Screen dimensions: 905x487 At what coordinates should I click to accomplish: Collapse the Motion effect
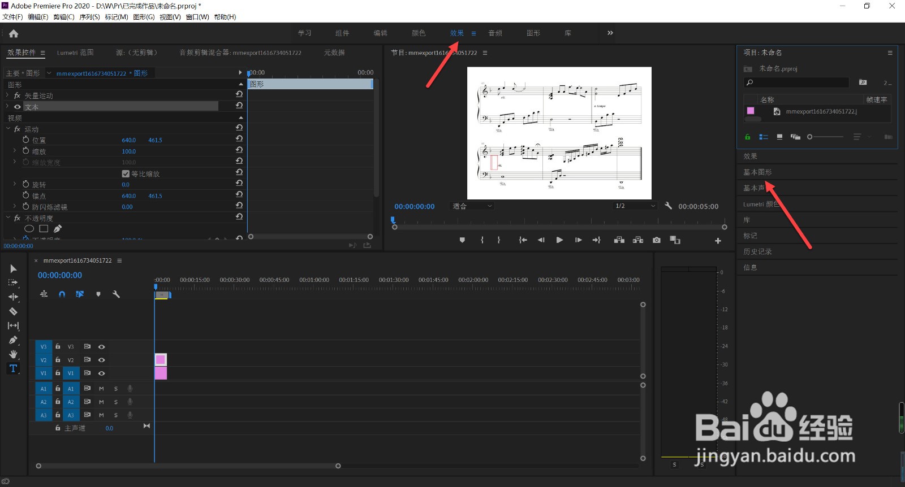(8, 129)
